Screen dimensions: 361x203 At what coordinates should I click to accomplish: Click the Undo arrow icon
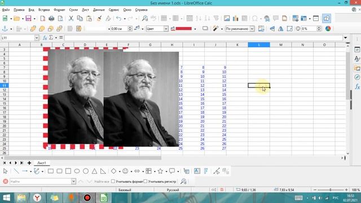(118, 19)
